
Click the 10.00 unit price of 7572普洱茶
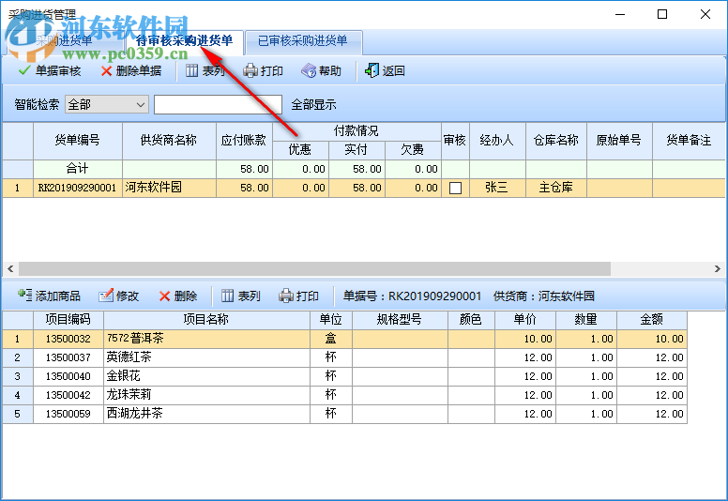(525, 339)
